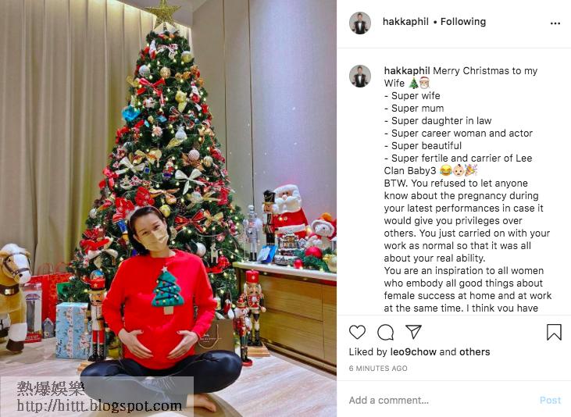The image size is (571, 417).
Task: Like the post with heart icon
Action: 357,332
